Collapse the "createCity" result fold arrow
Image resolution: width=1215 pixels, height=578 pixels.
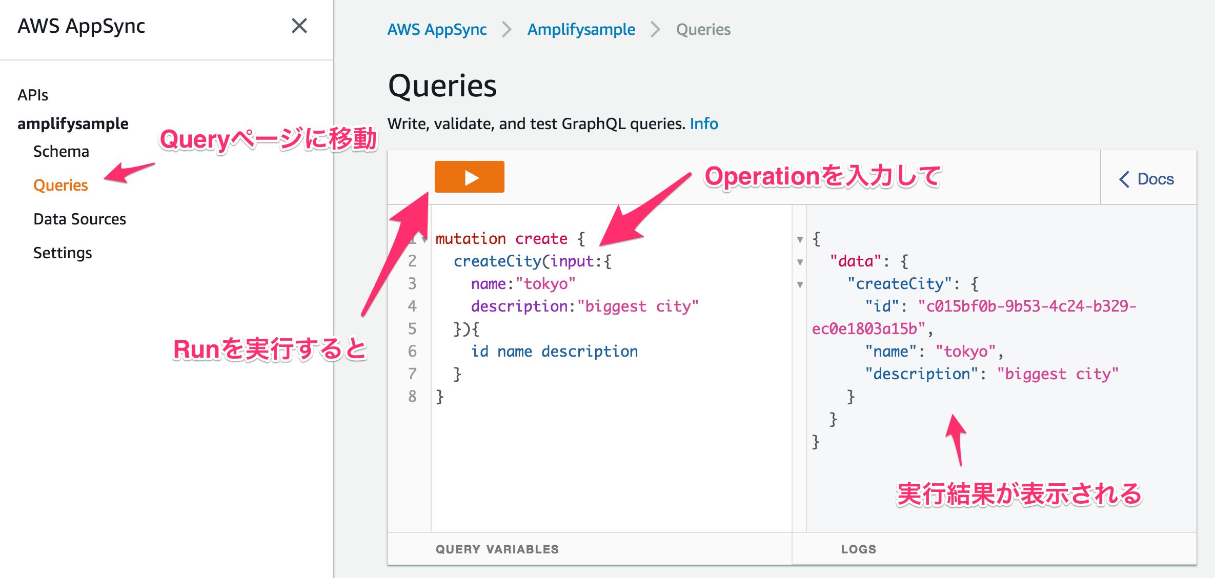pyautogui.click(x=800, y=284)
